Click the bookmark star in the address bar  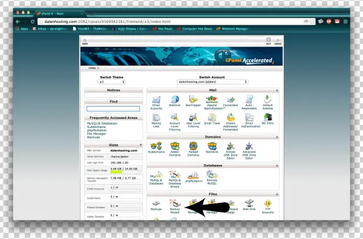pos(312,22)
